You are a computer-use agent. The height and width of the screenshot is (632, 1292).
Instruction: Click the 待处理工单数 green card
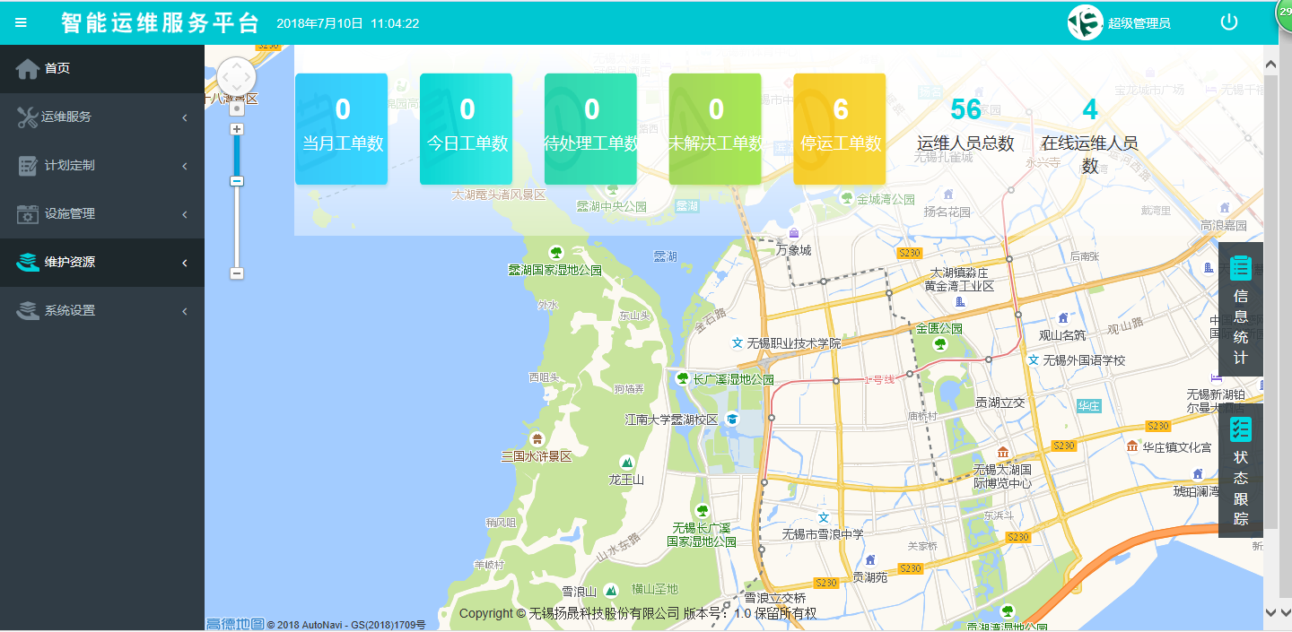(x=591, y=129)
